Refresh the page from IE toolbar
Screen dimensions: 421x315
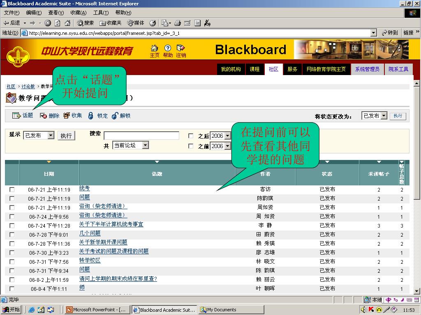tap(58, 23)
